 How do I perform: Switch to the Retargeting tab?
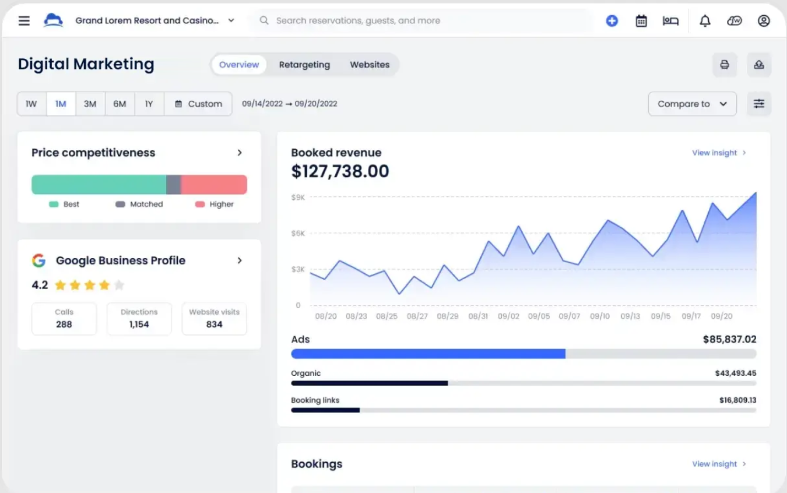click(x=304, y=65)
